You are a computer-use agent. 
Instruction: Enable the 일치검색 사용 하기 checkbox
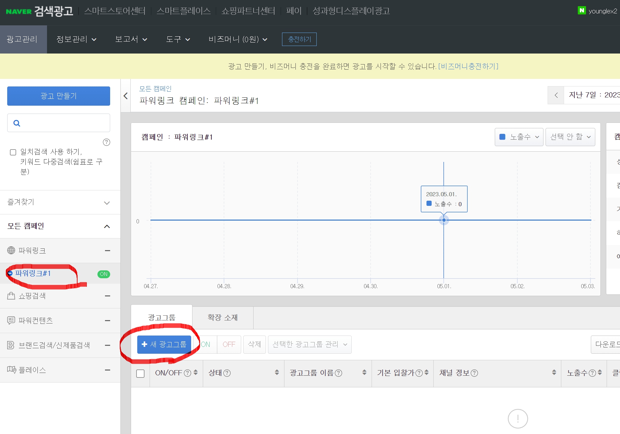point(13,152)
